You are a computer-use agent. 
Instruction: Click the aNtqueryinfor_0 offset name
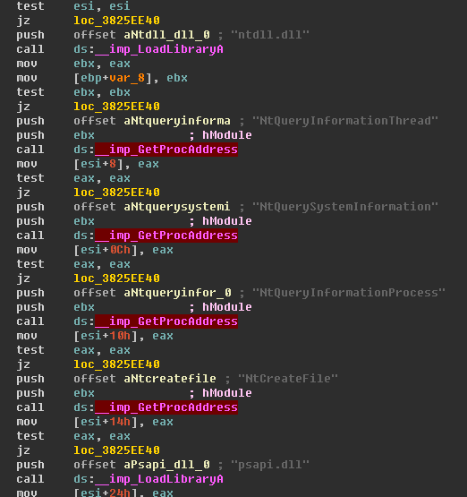[x=178, y=293]
